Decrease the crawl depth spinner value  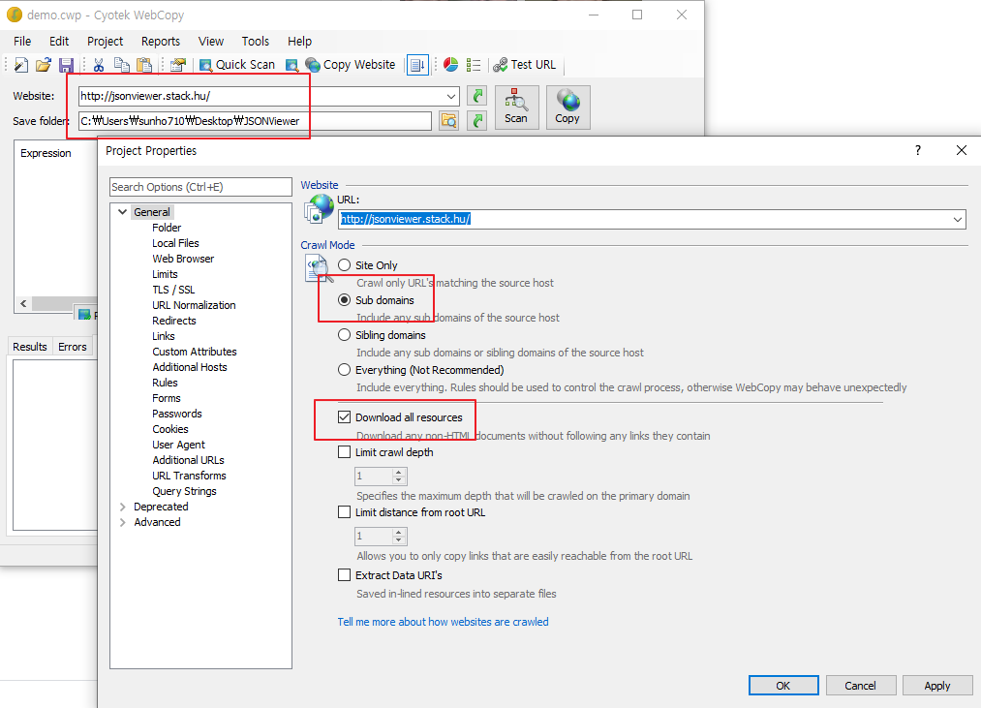[x=399, y=480]
